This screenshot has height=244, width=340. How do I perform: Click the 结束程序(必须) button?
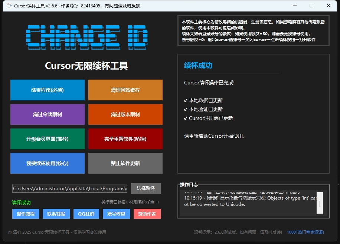click(x=47, y=90)
